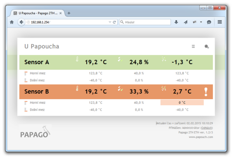
Task: Open the U Papoucha page list menu icon
Action: pos(193,47)
